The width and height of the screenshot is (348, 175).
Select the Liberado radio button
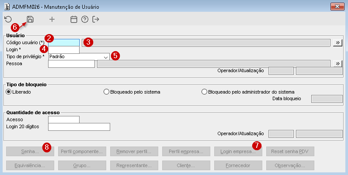(9, 92)
